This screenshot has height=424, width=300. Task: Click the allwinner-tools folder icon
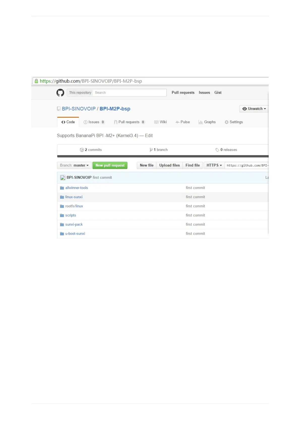[62, 188]
